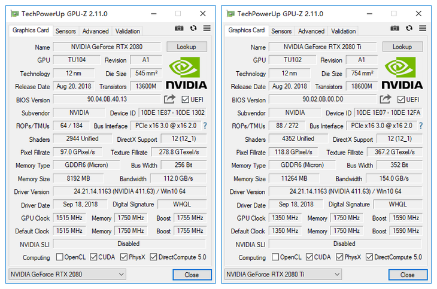437x289 pixels.
Task: Click Device ID value 10DE 1E07 - 10DE 12FA
Action: click(389, 112)
